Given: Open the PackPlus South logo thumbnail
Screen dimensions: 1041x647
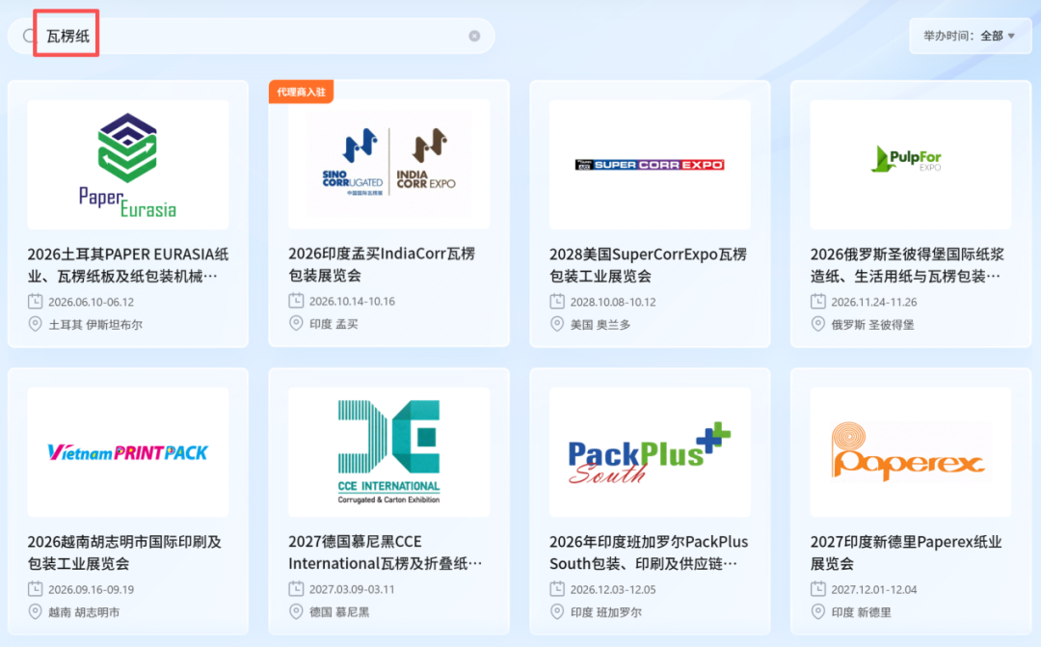Looking at the screenshot, I should tap(650, 452).
